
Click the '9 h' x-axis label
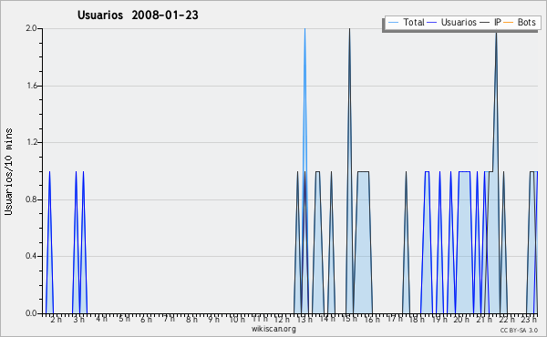pos(213,319)
